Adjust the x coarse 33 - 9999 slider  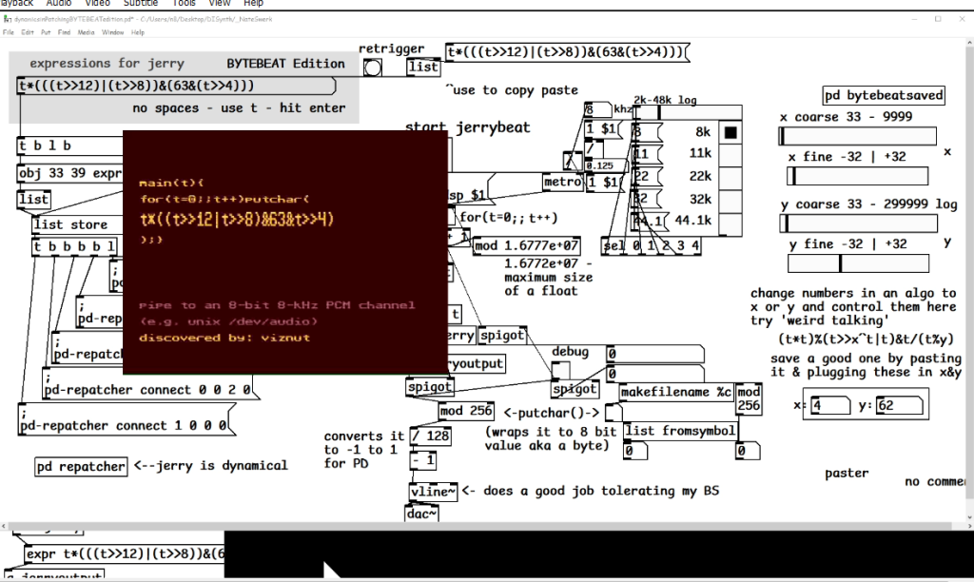pos(857,136)
